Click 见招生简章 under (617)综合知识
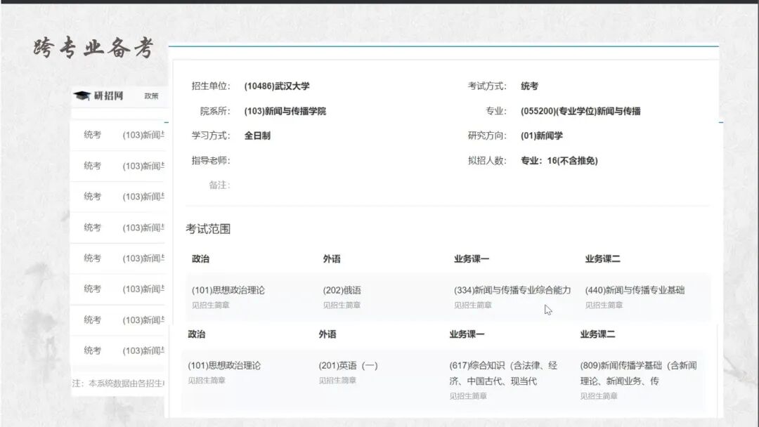Image resolution: width=759 pixels, height=427 pixels. 468,396
